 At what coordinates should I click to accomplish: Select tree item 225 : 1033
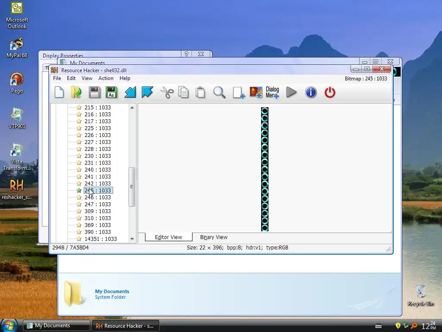point(98,128)
